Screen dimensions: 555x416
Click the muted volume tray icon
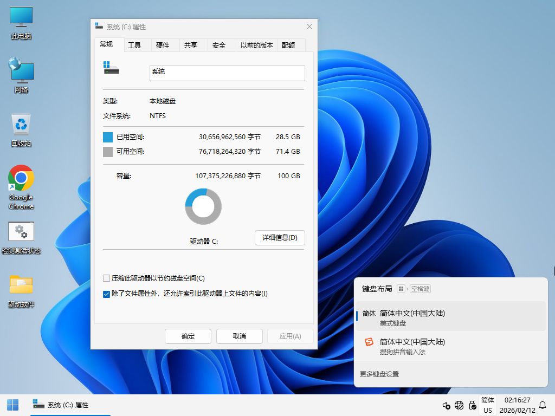point(446,405)
